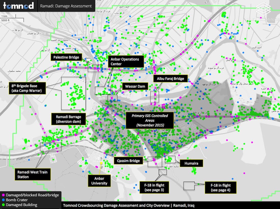
Task: Click the Albu Faraj Bridge label
Action: pos(170,79)
